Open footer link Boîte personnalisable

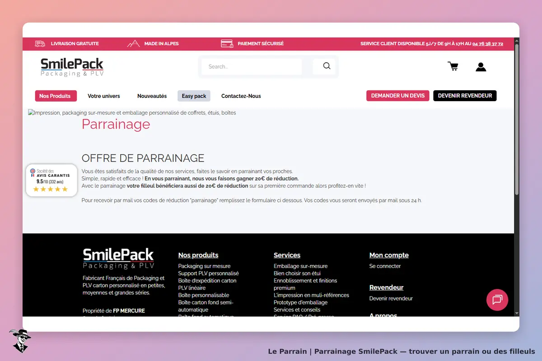point(204,295)
